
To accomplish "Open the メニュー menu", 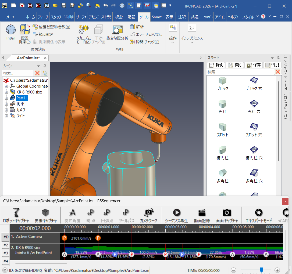I will [x=12, y=17].
